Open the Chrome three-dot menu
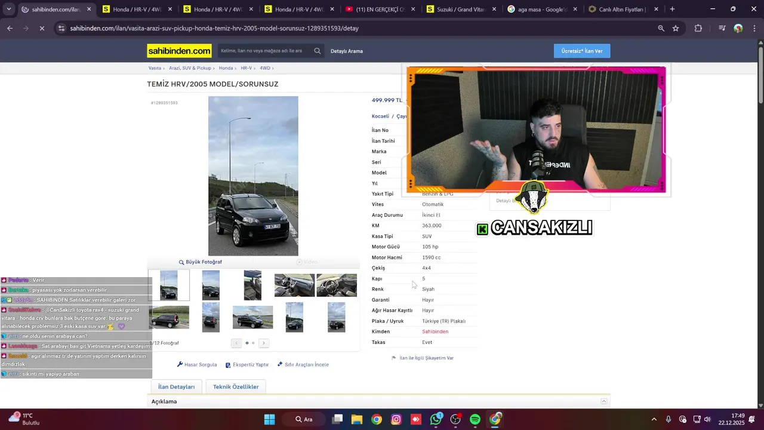This screenshot has height=430, width=764. (754, 28)
